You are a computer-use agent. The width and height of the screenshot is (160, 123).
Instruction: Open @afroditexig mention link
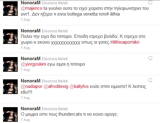(56, 86)
